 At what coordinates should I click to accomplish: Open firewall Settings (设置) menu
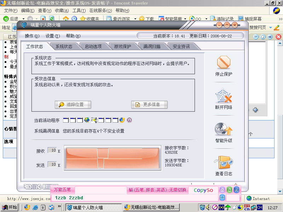click(53, 36)
